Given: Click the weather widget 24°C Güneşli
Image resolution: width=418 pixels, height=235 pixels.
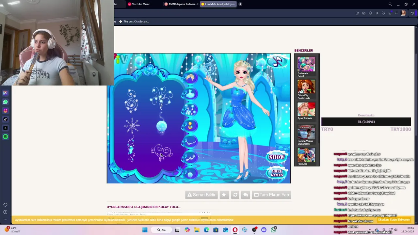Looking at the screenshot, I should (x=12, y=230).
